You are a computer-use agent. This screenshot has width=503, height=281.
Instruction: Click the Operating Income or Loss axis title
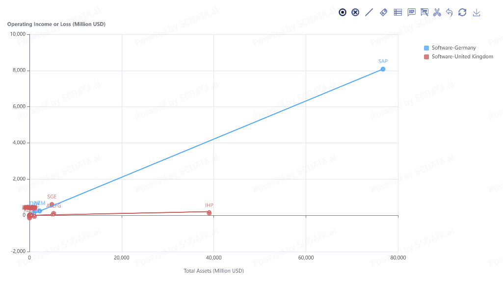(56, 24)
